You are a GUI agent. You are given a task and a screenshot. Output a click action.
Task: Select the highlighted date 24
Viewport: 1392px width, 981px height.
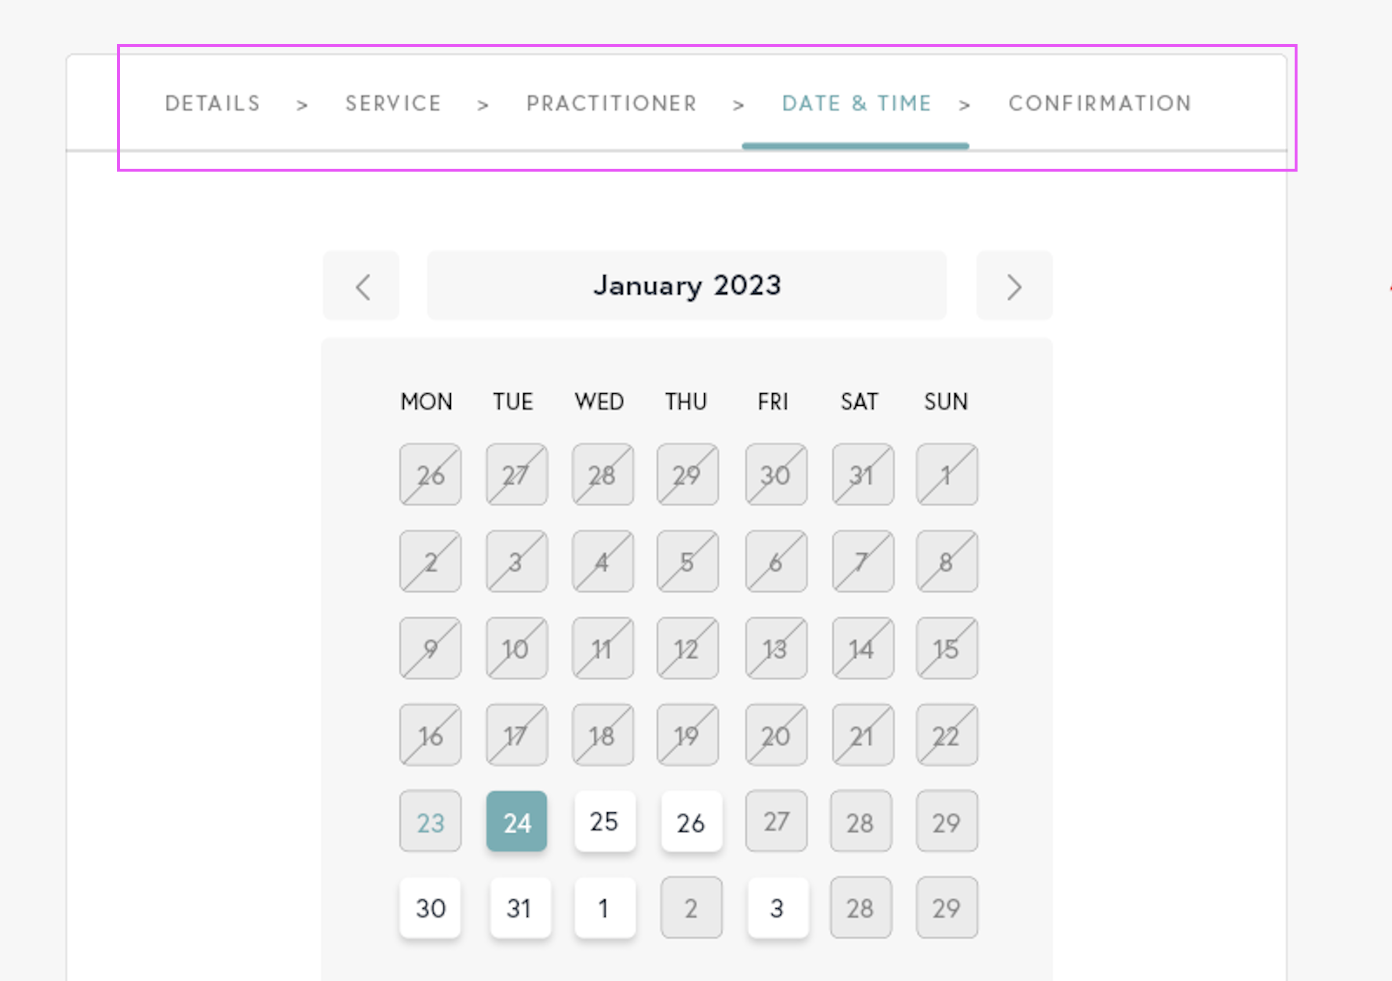tap(516, 822)
